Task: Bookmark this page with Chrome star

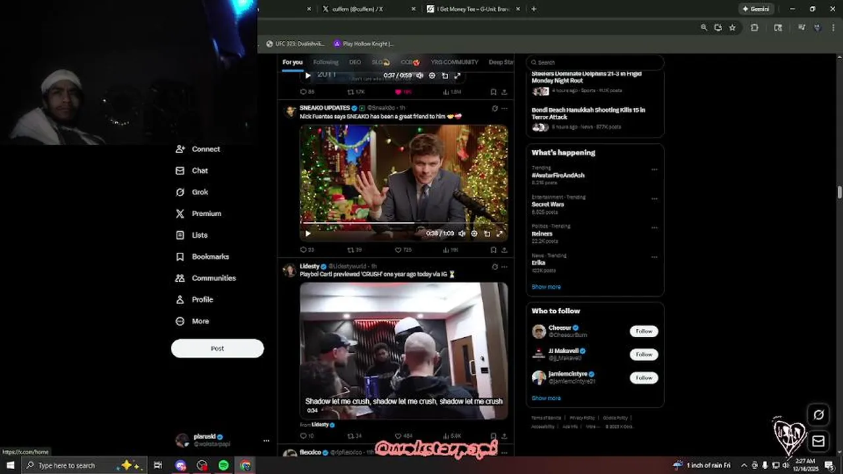Action: click(732, 28)
